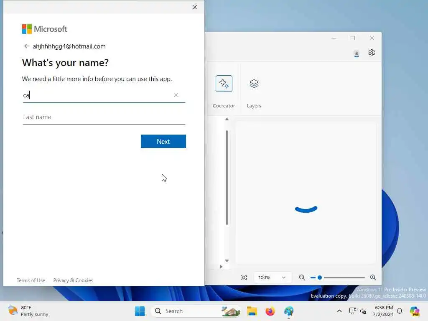Click the network display tray icon
Screen dimensions: 428x321
[352, 311]
